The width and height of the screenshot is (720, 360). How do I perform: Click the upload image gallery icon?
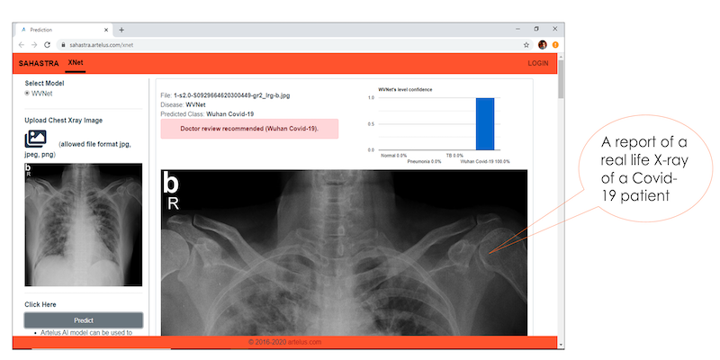(x=36, y=139)
